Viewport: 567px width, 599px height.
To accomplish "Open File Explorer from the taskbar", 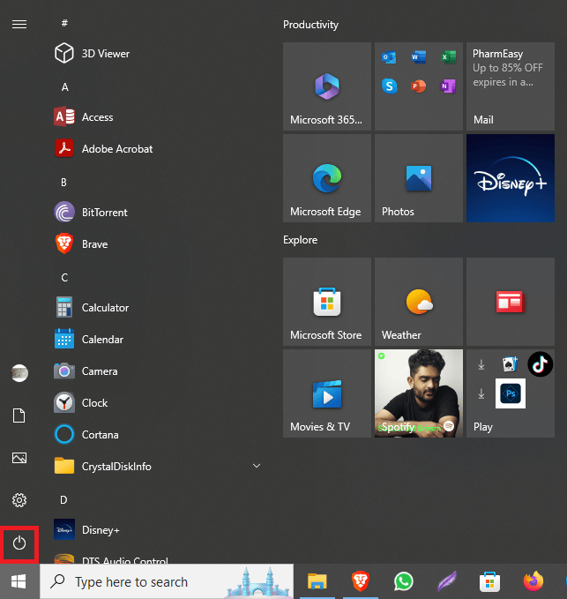I will point(317,581).
